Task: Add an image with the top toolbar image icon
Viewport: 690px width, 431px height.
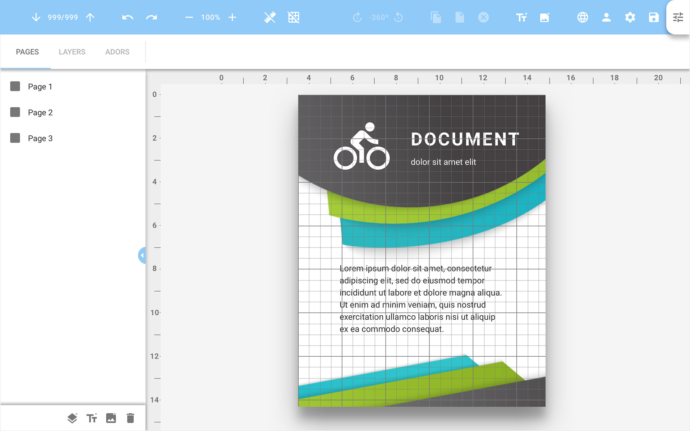Action: (545, 17)
